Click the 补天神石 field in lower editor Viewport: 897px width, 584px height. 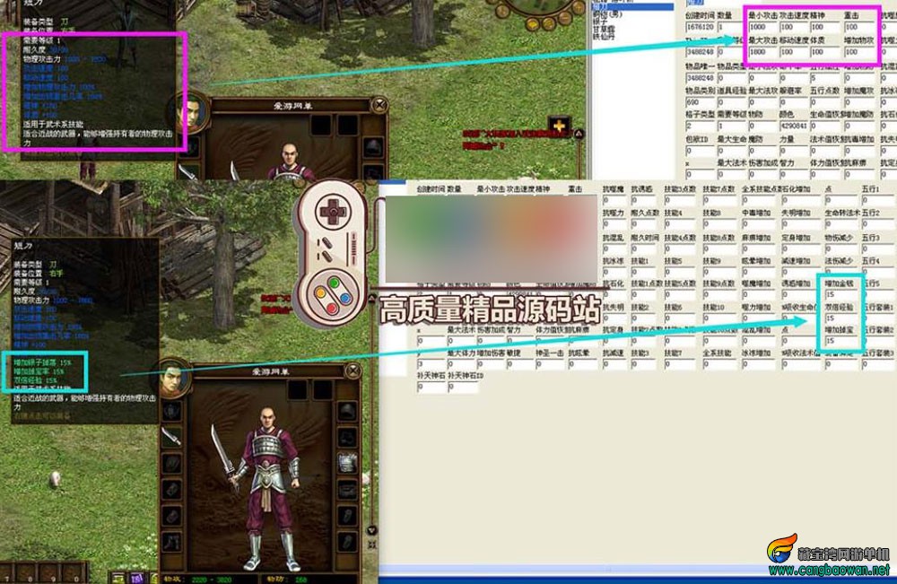coord(431,388)
